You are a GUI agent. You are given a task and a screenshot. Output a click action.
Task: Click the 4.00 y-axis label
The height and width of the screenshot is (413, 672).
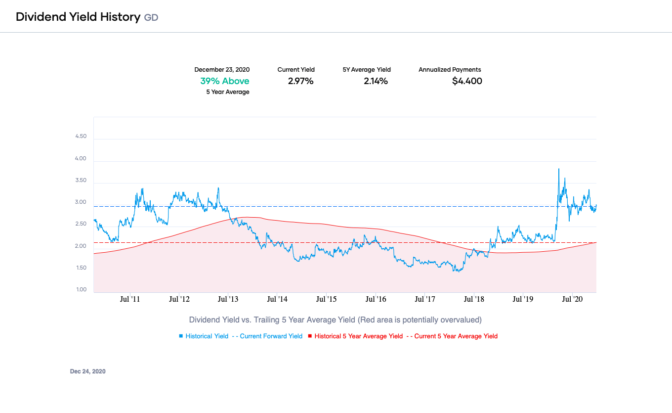tap(81, 159)
